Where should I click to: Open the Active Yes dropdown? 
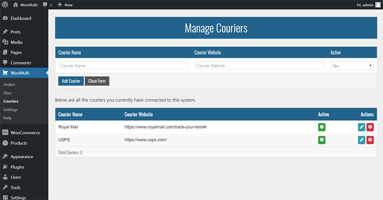click(352, 66)
